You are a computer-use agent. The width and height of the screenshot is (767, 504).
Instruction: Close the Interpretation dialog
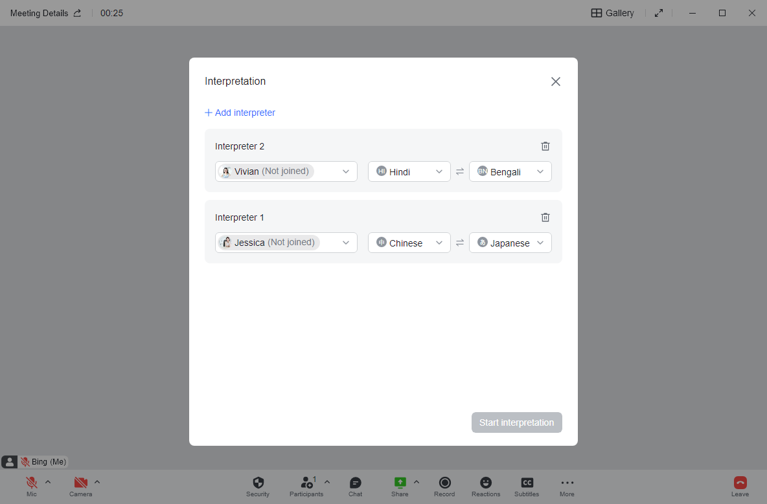pos(555,82)
